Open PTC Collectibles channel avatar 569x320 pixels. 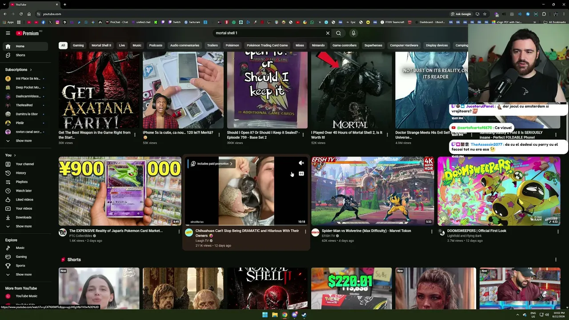63,232
